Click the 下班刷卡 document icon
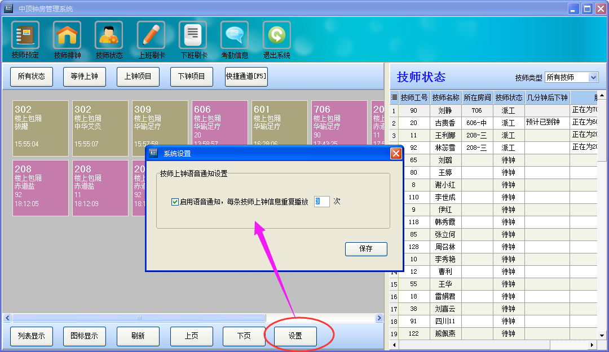The width and height of the screenshot is (609, 352). [193, 35]
